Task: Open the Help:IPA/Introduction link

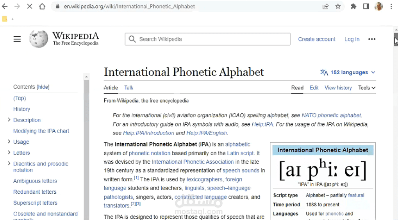Action: coord(148,133)
